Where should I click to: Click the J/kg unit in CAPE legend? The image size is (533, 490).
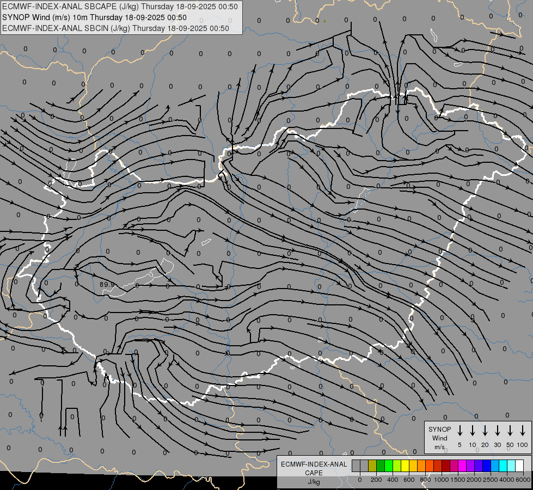[314, 482]
